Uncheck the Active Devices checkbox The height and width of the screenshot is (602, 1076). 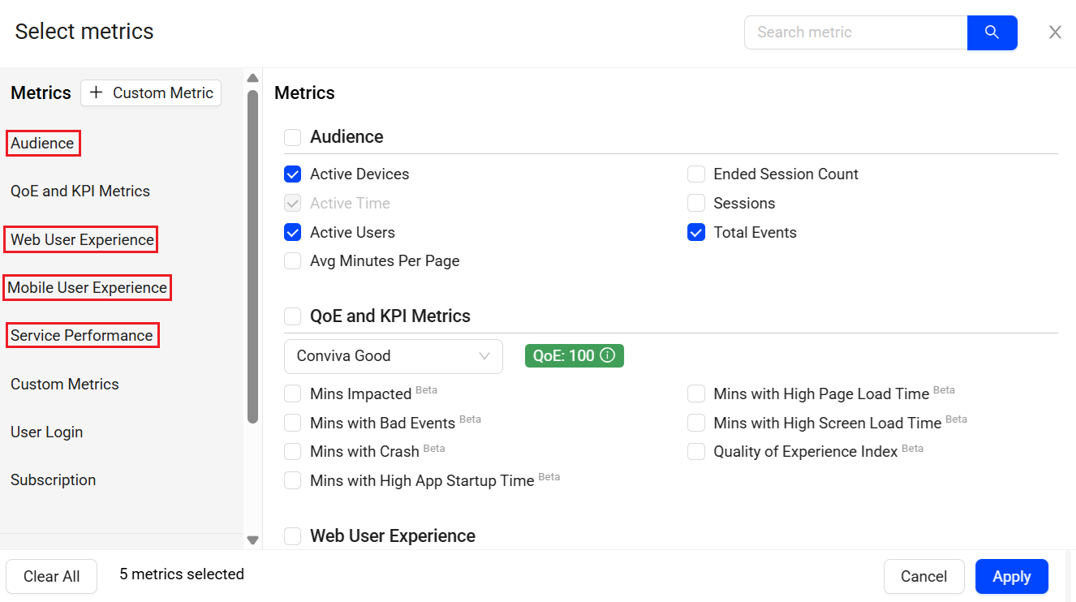[x=293, y=174]
